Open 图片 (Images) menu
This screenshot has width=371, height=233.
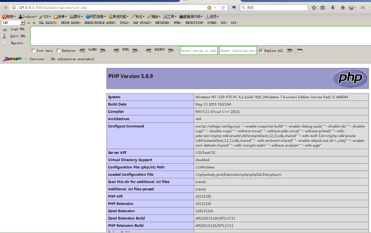pyautogui.click(x=76, y=17)
